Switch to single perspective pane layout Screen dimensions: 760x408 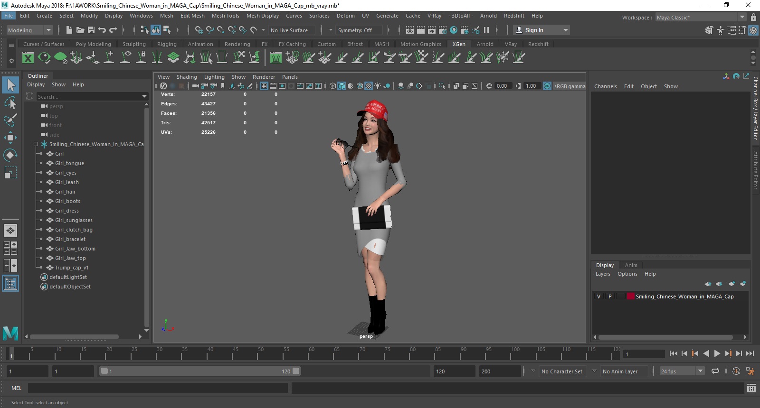10,231
